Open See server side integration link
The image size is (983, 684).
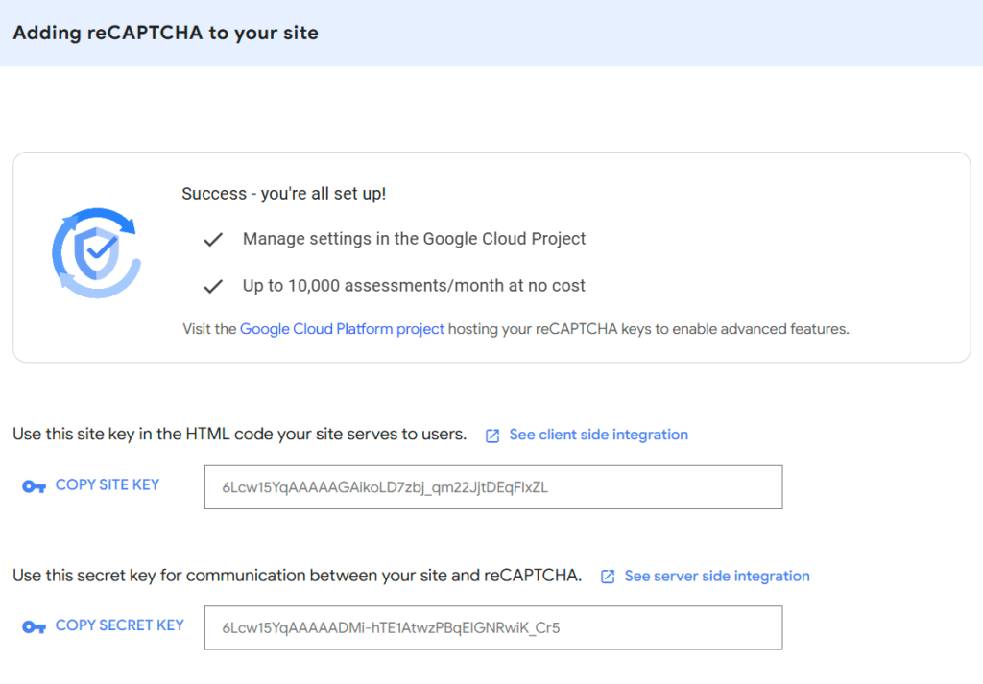click(716, 576)
